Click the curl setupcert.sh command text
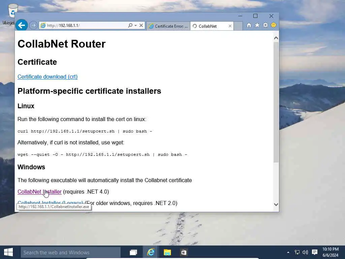Viewport: 345px width, 259px height. [85, 131]
